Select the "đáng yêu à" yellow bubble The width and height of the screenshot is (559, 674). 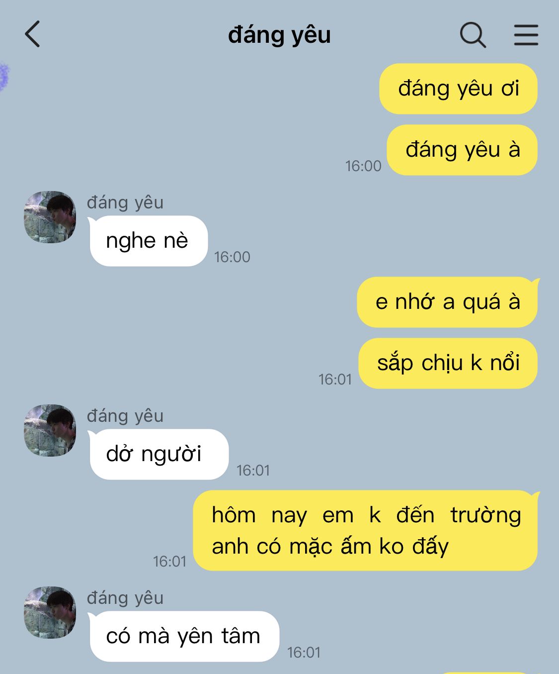pos(462,150)
